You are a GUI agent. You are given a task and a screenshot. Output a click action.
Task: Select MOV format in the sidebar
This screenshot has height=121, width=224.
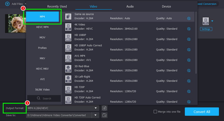(x=43, y=38)
